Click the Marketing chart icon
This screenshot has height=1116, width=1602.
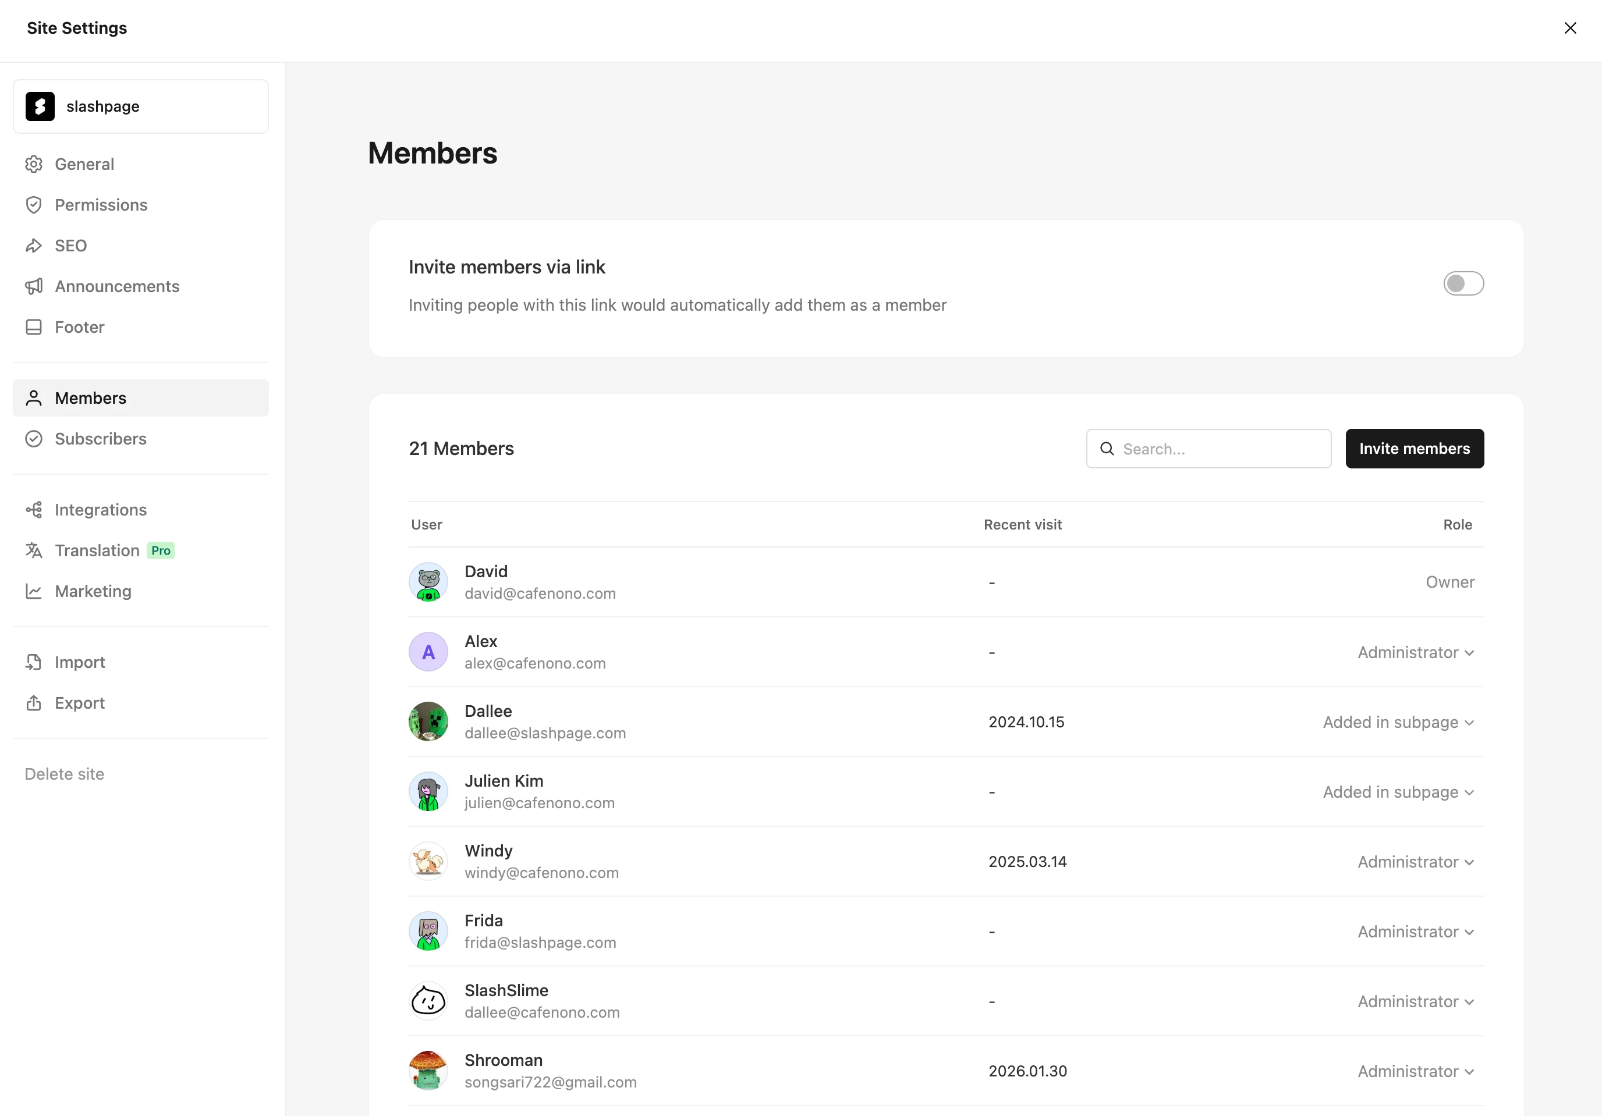tap(34, 592)
